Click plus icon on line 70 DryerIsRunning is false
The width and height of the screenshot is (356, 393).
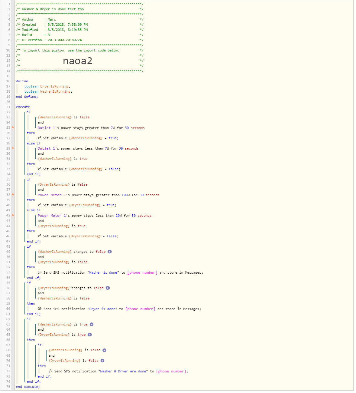click(102, 361)
